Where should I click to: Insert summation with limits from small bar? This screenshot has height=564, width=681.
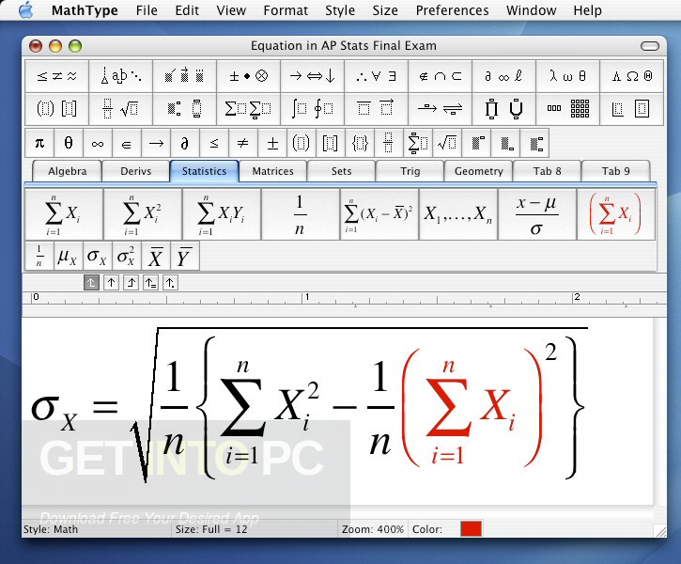coord(418,143)
